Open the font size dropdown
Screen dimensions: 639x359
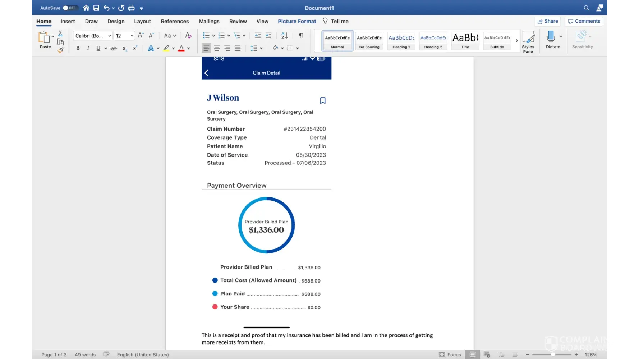coord(132,36)
